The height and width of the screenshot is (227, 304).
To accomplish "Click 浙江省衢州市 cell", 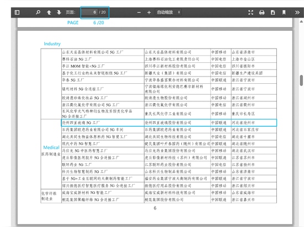I will click(254, 105).
